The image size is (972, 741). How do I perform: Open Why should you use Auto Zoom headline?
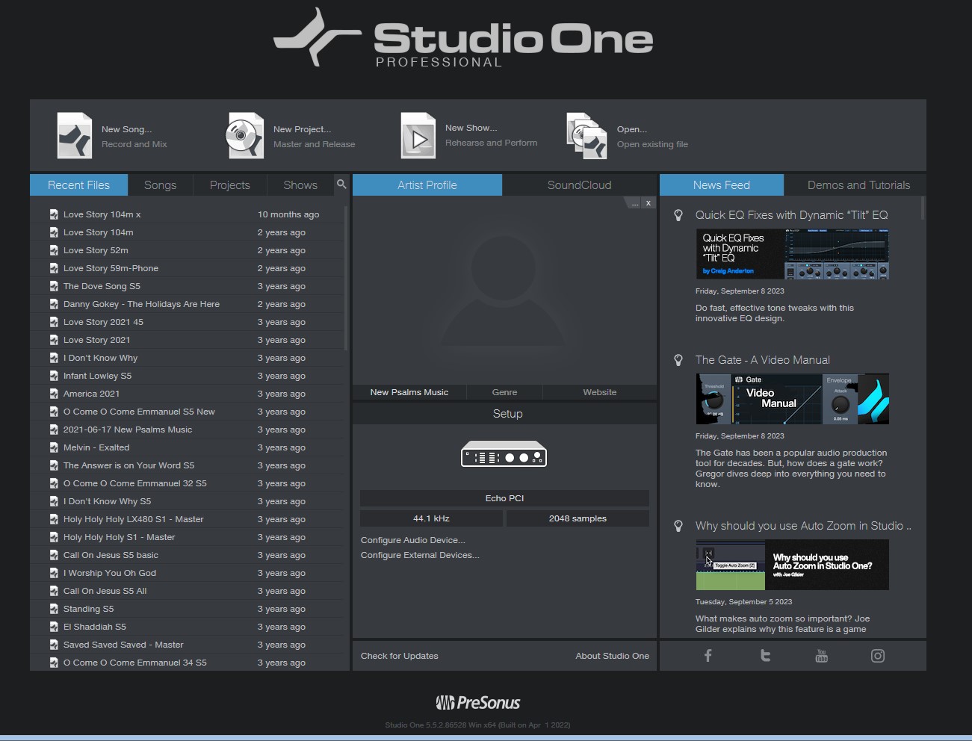(803, 526)
